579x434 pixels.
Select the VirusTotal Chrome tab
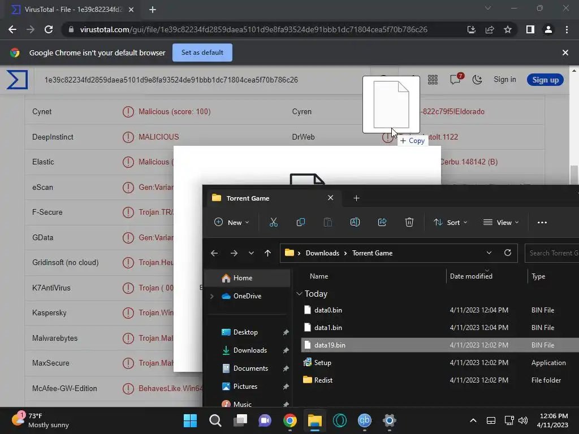pos(72,10)
